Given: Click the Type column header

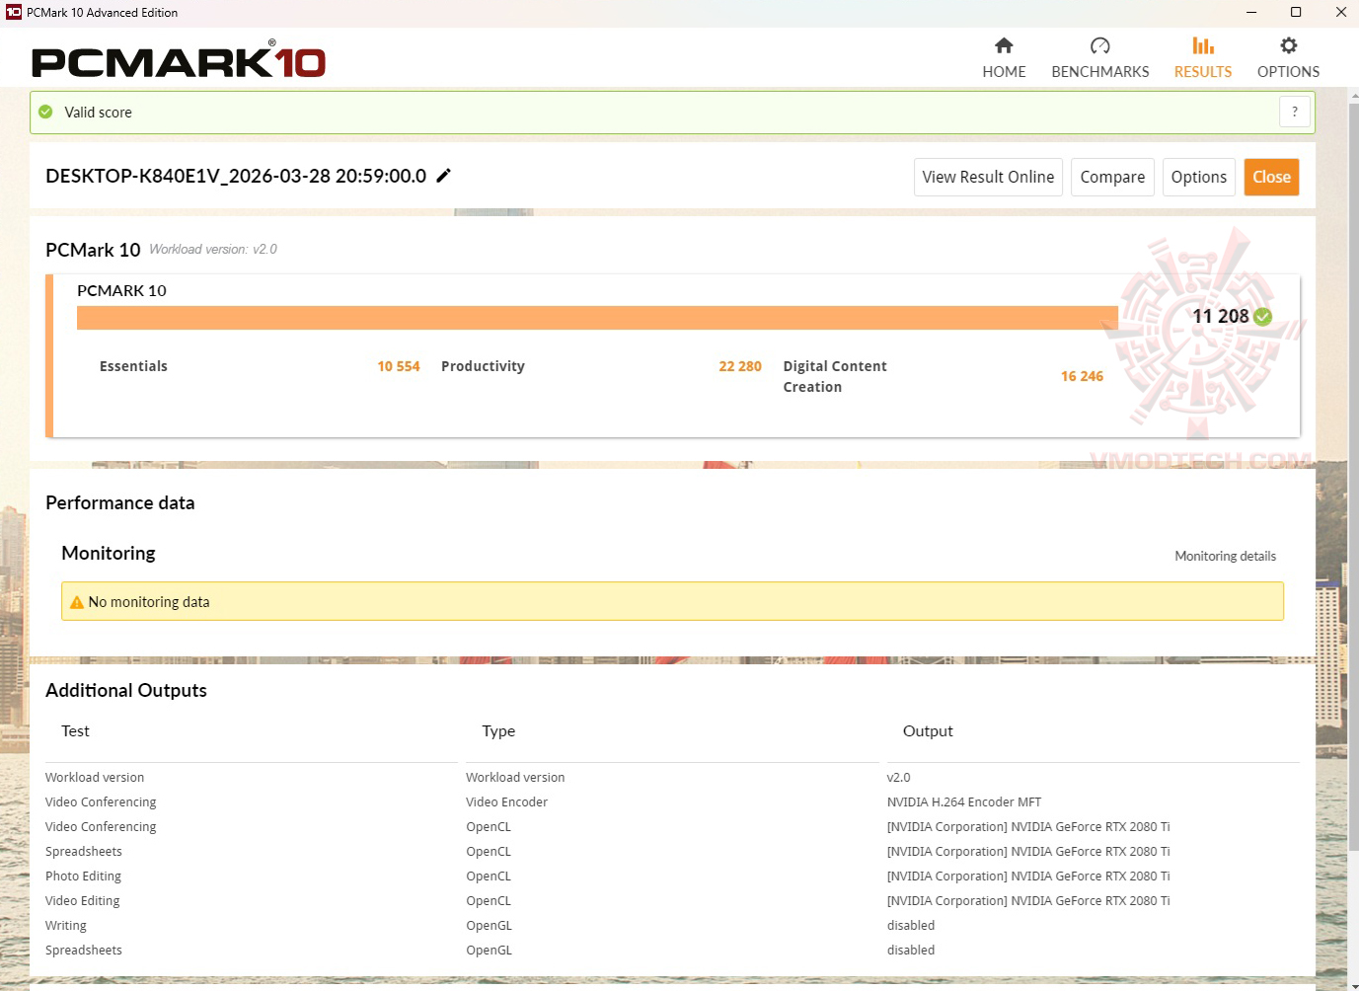Looking at the screenshot, I should coord(498,731).
